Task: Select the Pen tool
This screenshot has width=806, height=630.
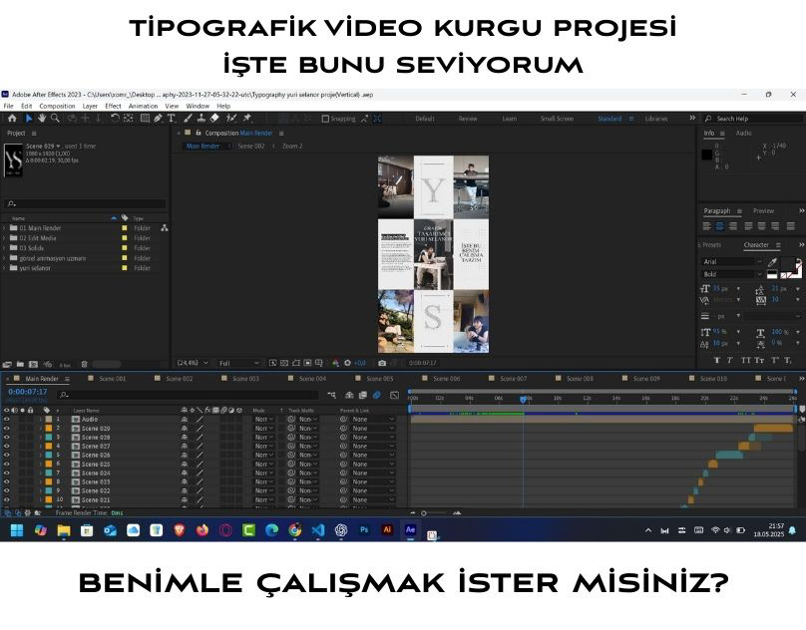Action: pos(158,119)
